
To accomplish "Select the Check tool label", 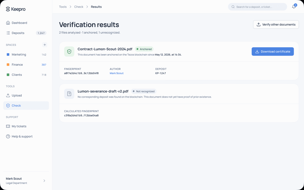I will [x=16, y=106].
